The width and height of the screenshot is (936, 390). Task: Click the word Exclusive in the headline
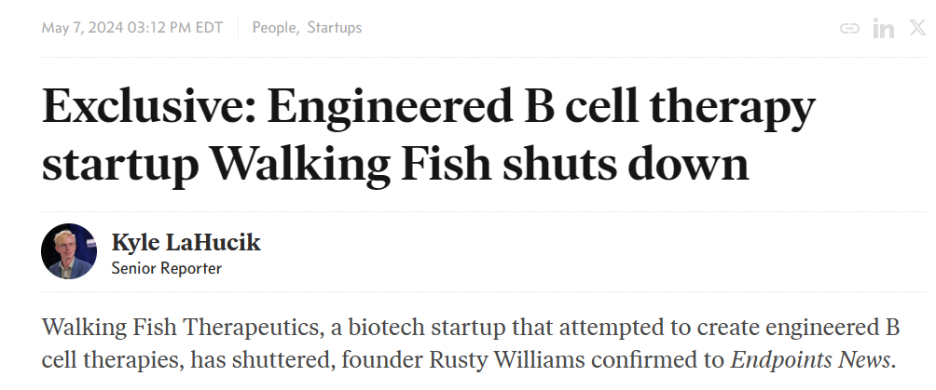coord(148,106)
